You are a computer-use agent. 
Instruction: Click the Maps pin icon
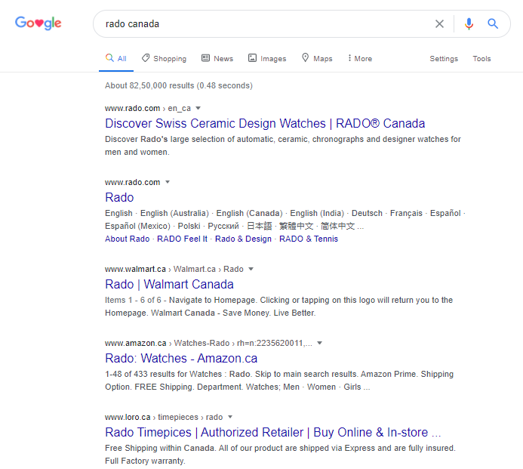(305, 57)
